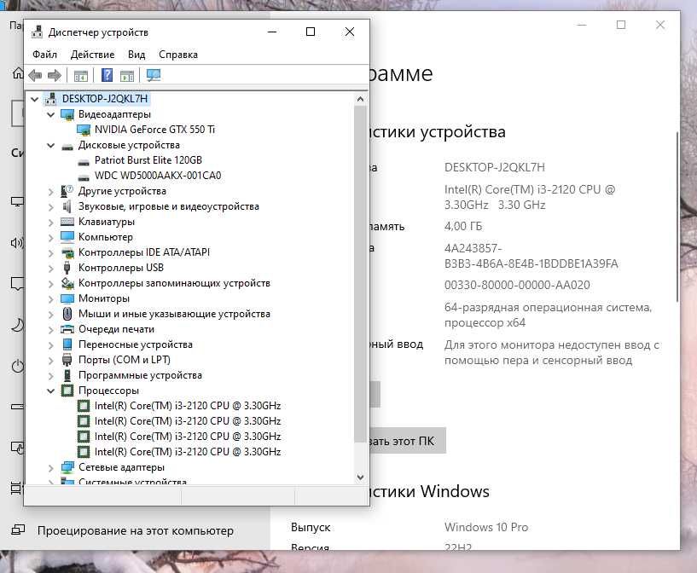
Task: Open Help via the blue question mark icon
Action: click(107, 75)
